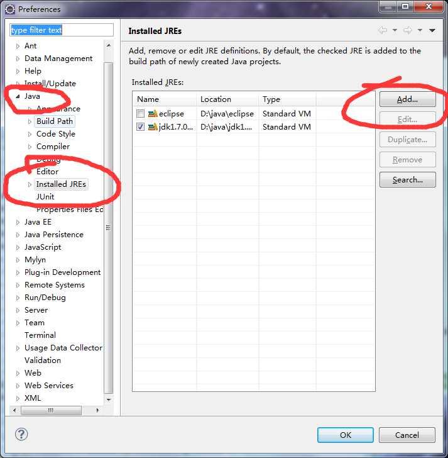The height and width of the screenshot is (458, 448).
Task: Check the eclipse JRE checkbox
Action: click(x=140, y=114)
